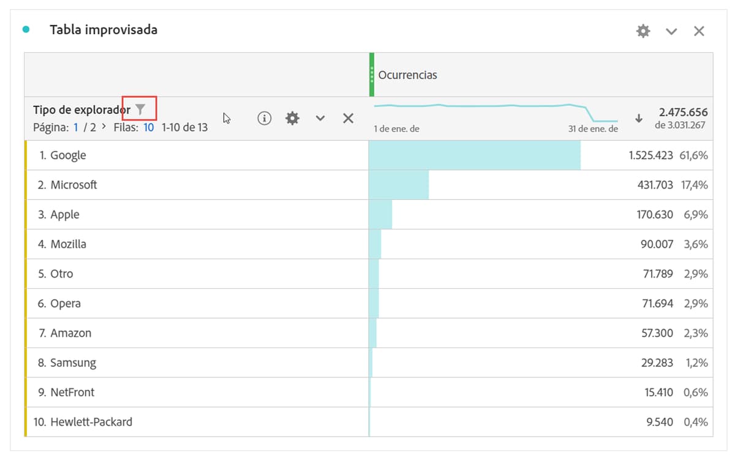Click the X to remove the Ocurrencias column

[x=348, y=118]
